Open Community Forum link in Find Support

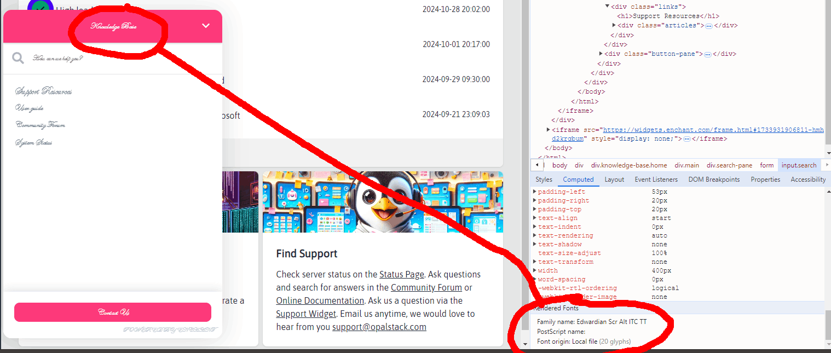coord(426,287)
